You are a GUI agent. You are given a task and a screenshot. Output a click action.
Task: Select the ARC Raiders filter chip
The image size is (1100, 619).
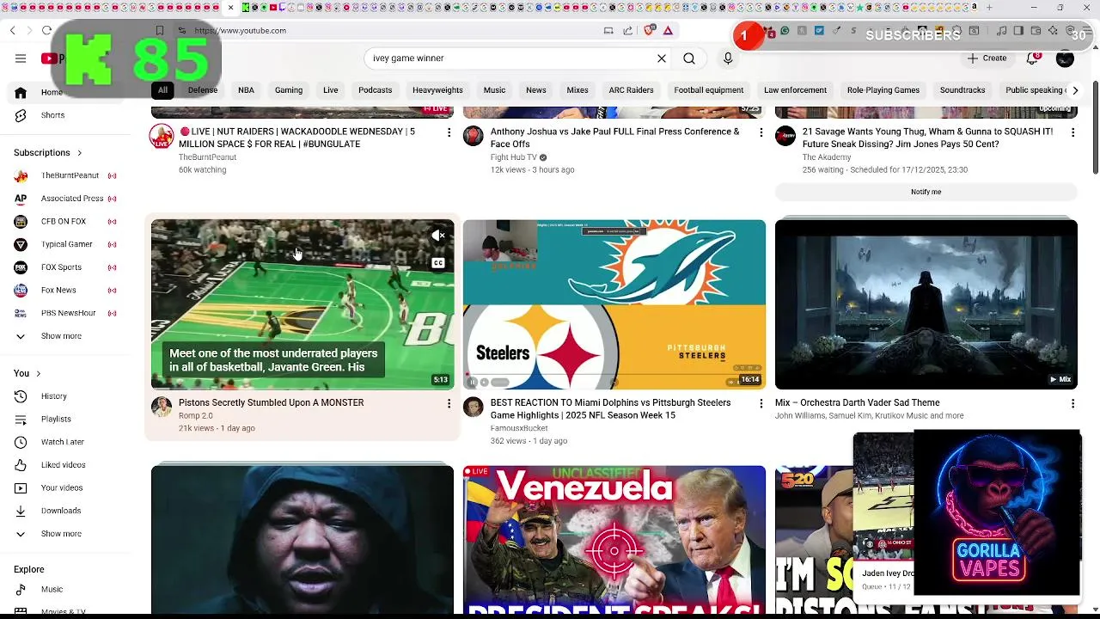(631, 90)
